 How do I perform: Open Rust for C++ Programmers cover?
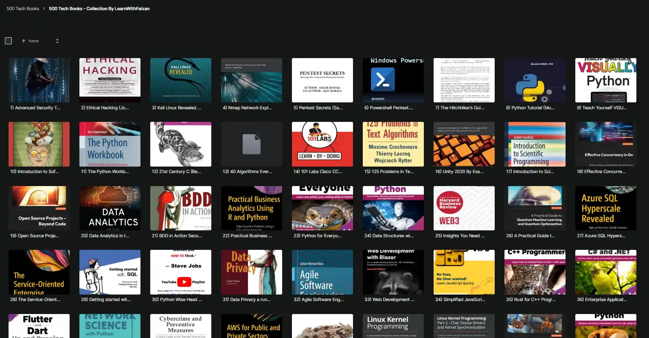(535, 272)
